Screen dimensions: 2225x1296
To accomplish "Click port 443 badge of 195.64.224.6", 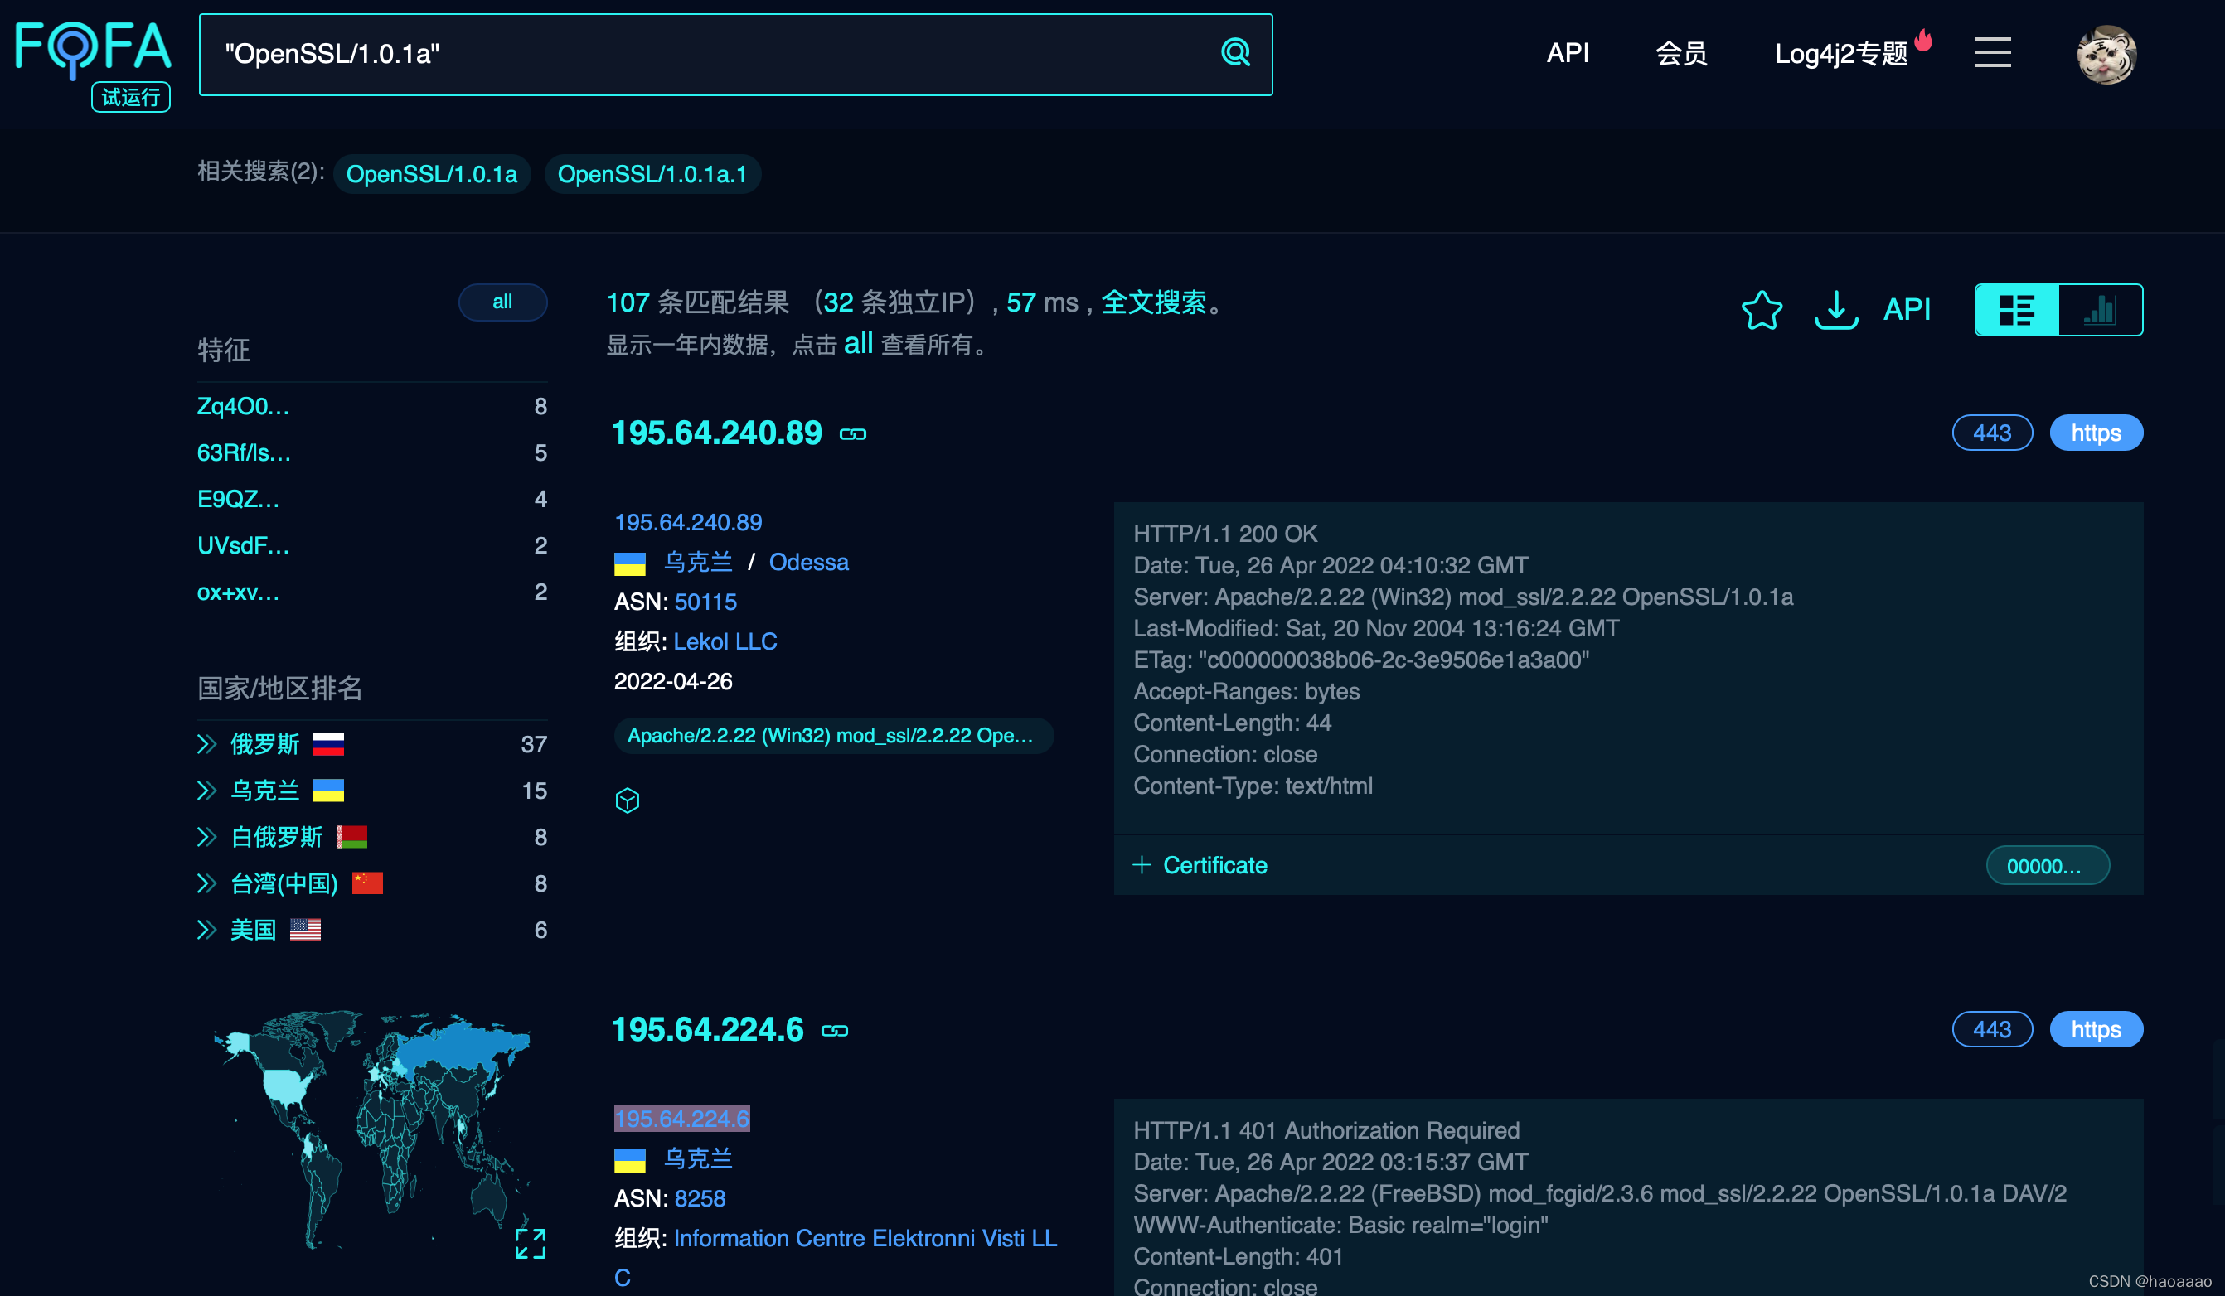I will (x=1992, y=1029).
